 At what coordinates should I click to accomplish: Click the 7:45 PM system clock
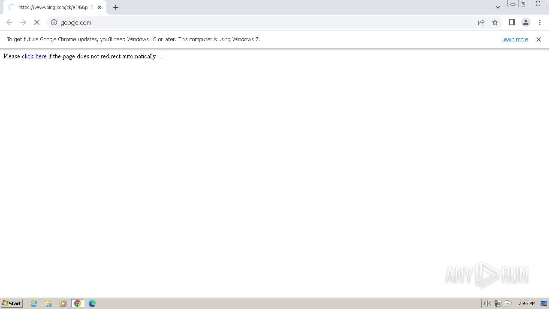(x=527, y=303)
